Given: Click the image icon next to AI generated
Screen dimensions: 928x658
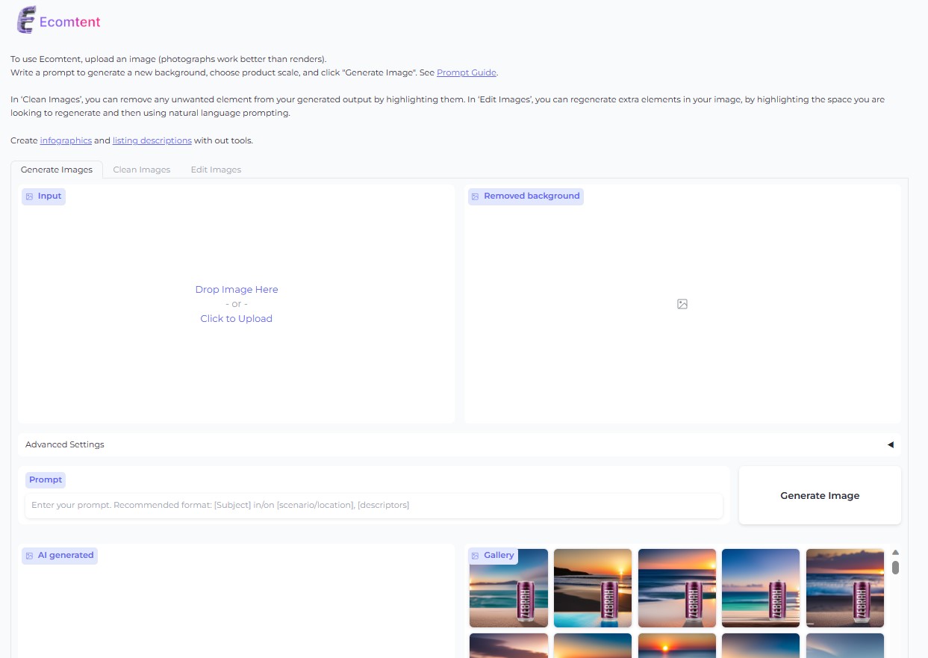Looking at the screenshot, I should 29,555.
